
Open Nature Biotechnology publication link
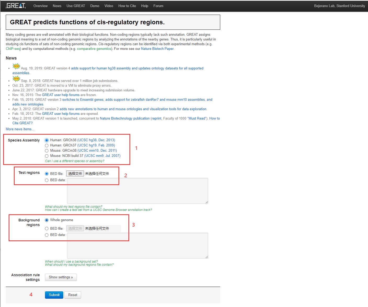click(x=125, y=119)
